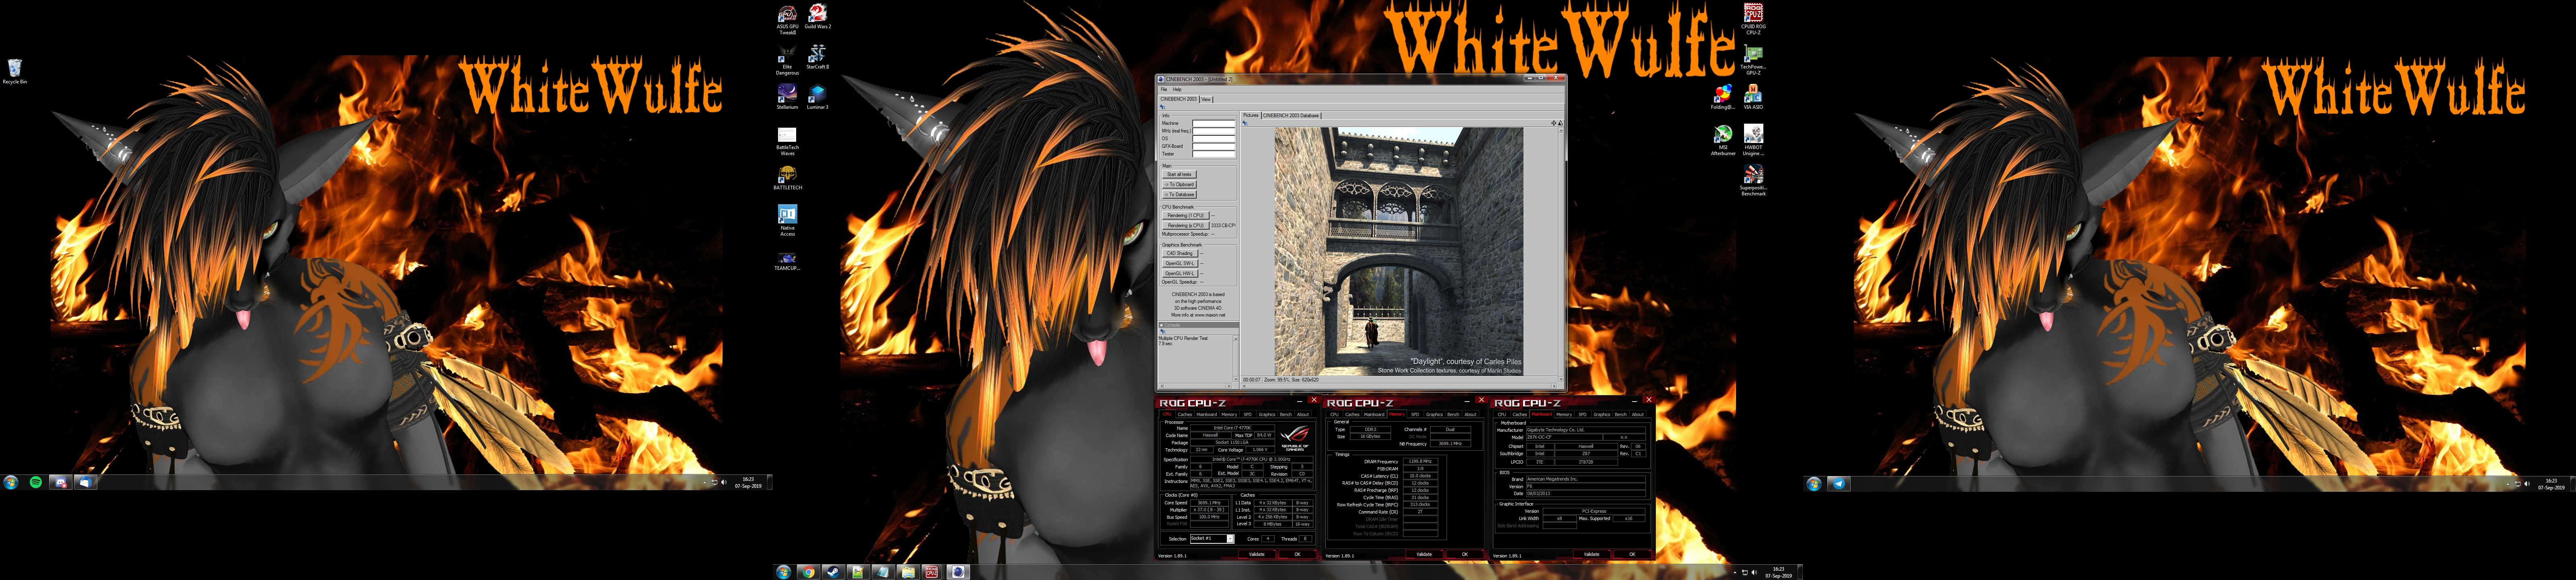Viewport: 2576px width, 580px height.
Task: Open About tab in CPU-Z Motherboard window
Action: pyautogui.click(x=1638, y=415)
